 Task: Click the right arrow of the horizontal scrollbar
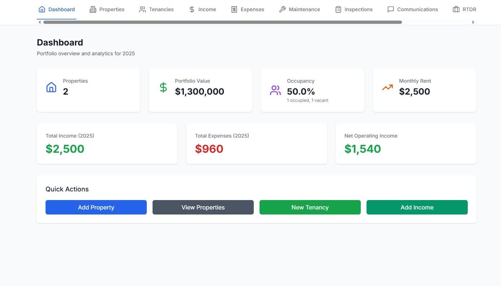pos(474,22)
